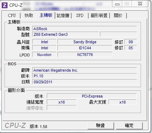Viewport: 152px width, 133px height.
Task: Click the Sandy Bridge chipset value
Action: click(x=85, y=42)
